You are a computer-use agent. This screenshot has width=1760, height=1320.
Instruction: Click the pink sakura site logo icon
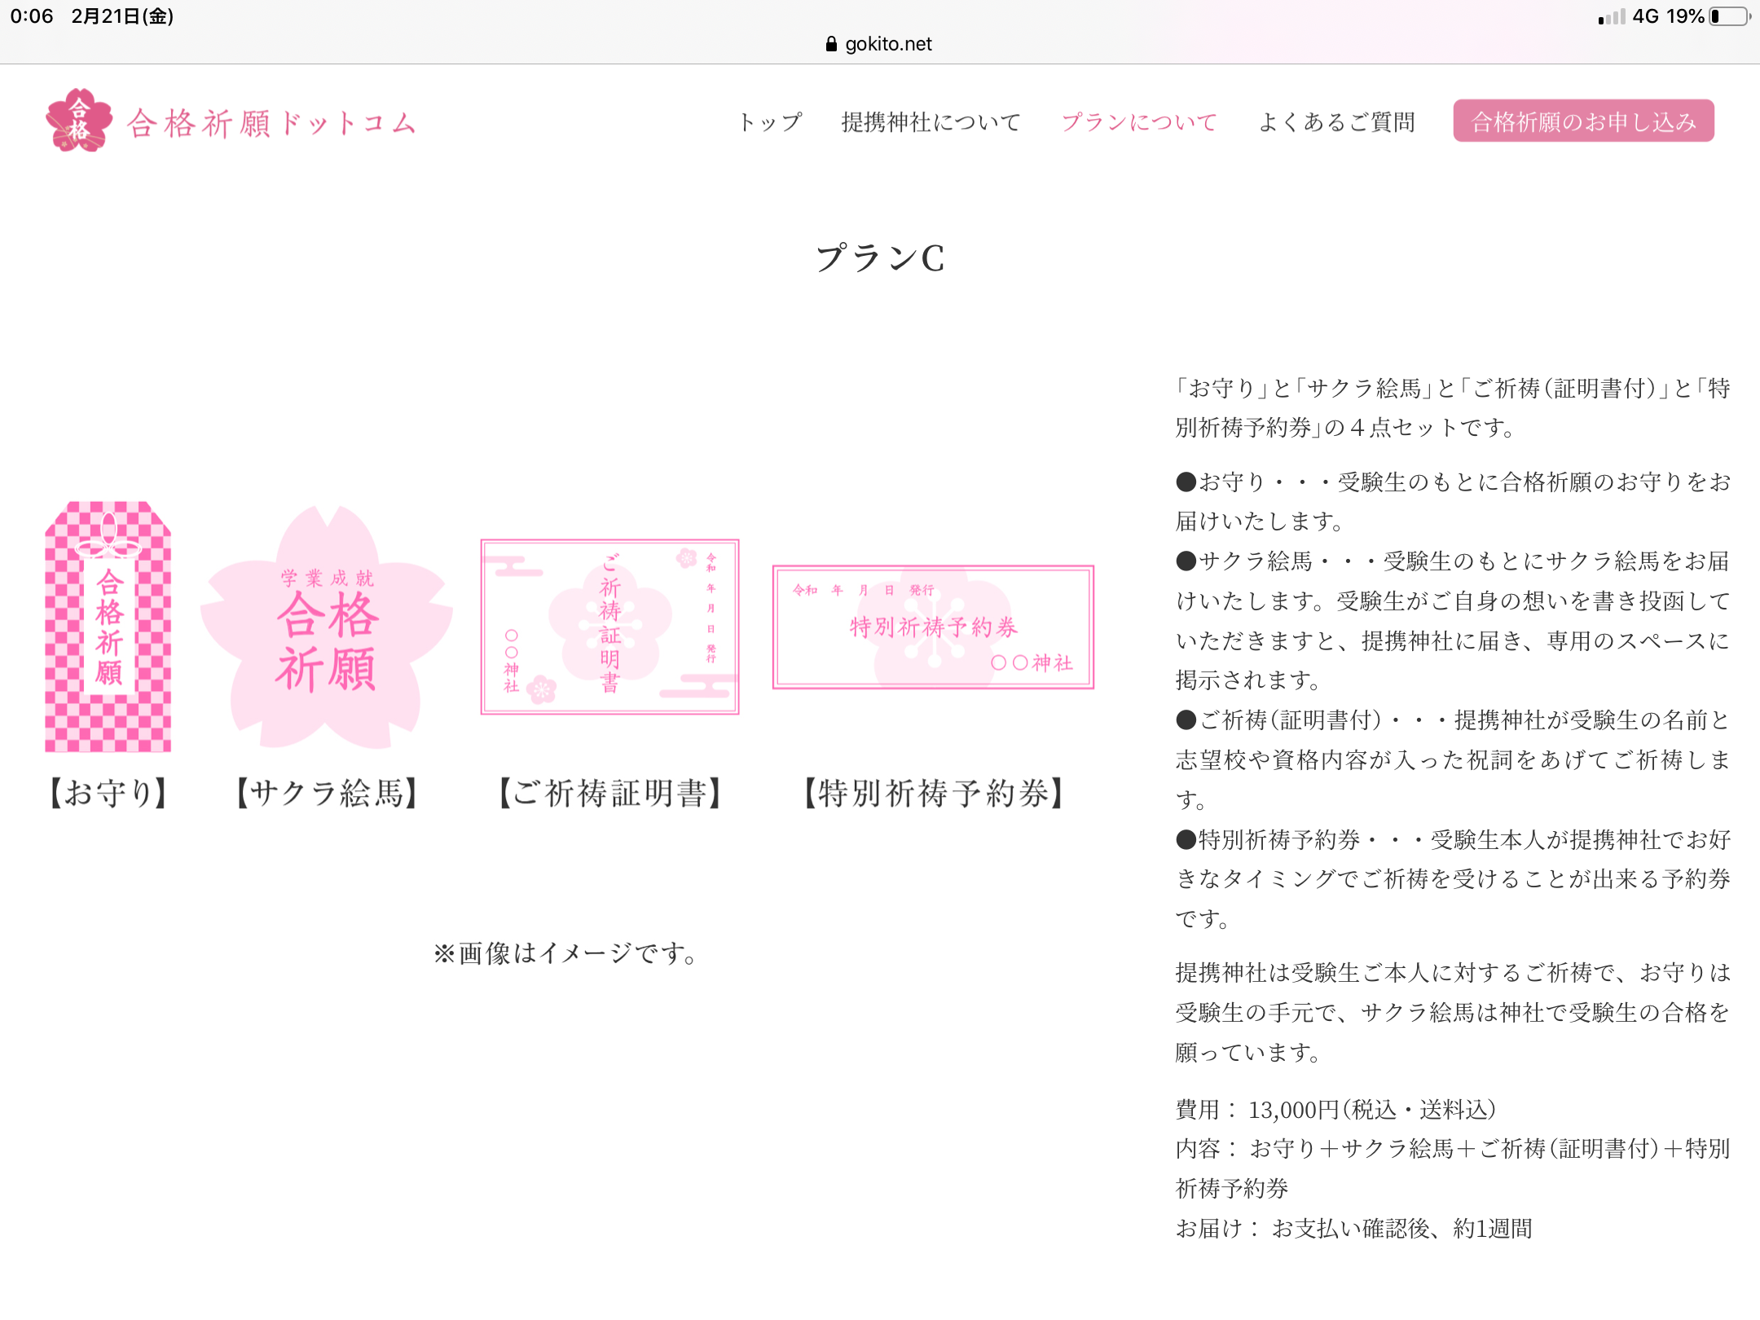pyautogui.click(x=78, y=121)
